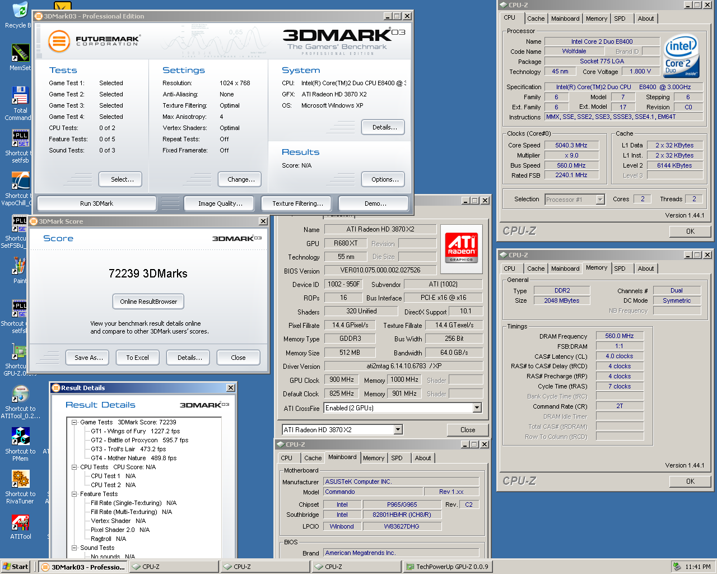This screenshot has width=717, height=574.
Task: Click the Futuremark orange logo icon
Action: click(x=59, y=41)
